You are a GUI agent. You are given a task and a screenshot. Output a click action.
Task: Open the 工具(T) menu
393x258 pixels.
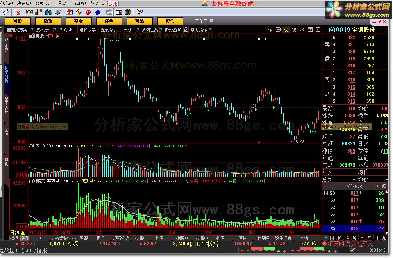click(61, 3)
